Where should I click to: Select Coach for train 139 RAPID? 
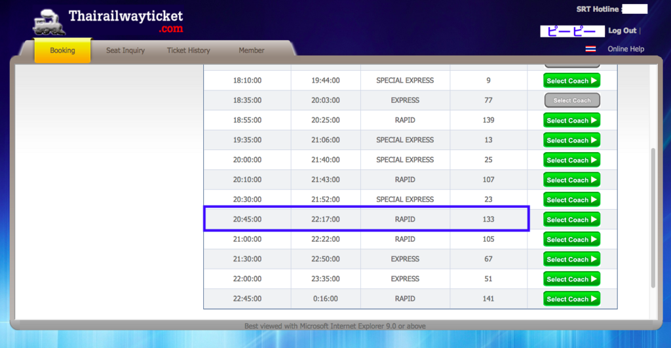pos(571,121)
